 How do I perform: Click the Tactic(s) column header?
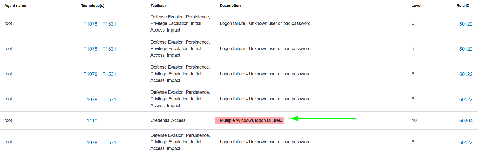[x=158, y=6]
